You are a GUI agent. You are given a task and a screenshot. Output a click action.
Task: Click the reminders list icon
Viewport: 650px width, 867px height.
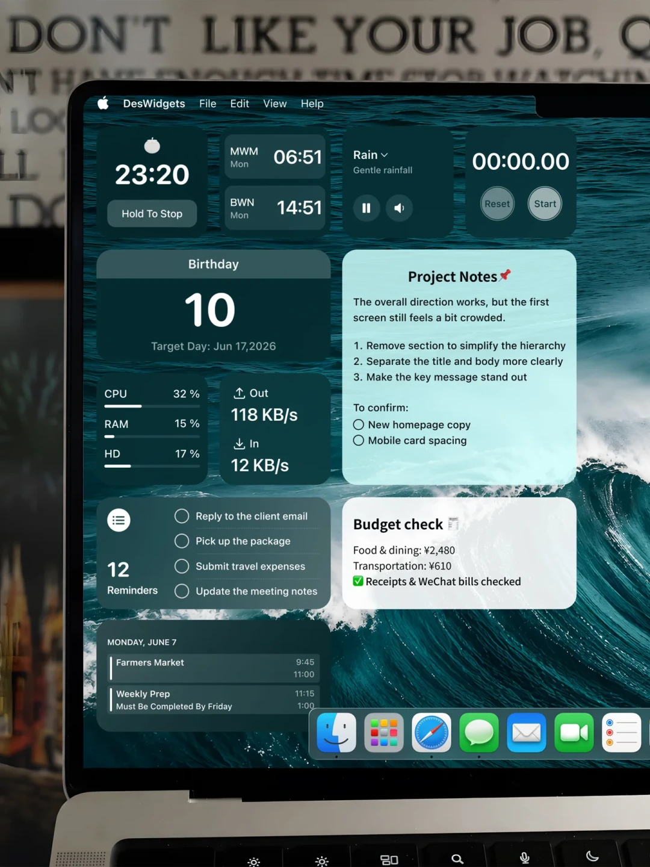point(119,520)
